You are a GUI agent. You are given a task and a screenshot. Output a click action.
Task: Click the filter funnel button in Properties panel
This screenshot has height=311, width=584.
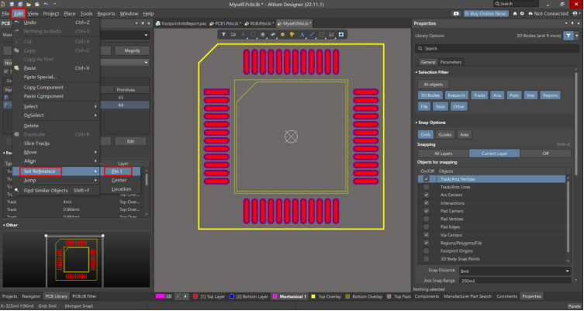[568, 36]
